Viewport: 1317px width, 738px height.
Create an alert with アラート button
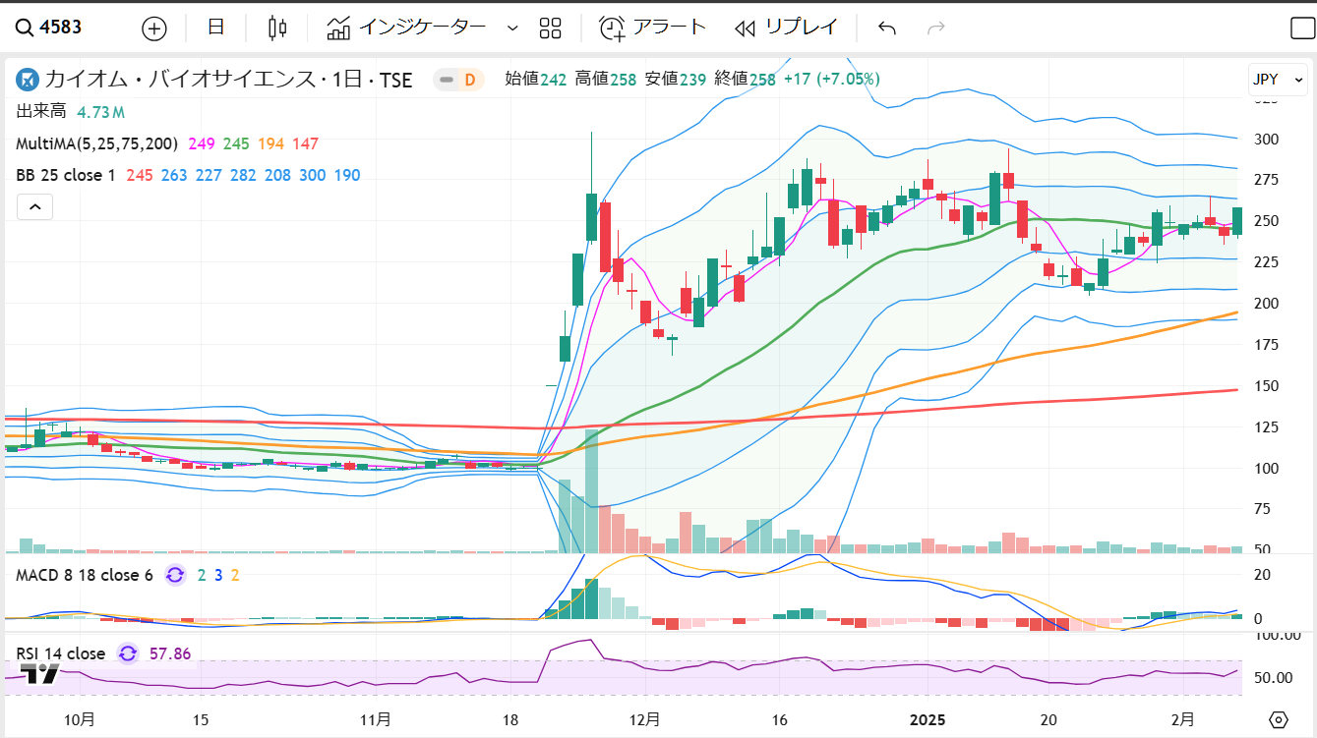click(x=653, y=28)
